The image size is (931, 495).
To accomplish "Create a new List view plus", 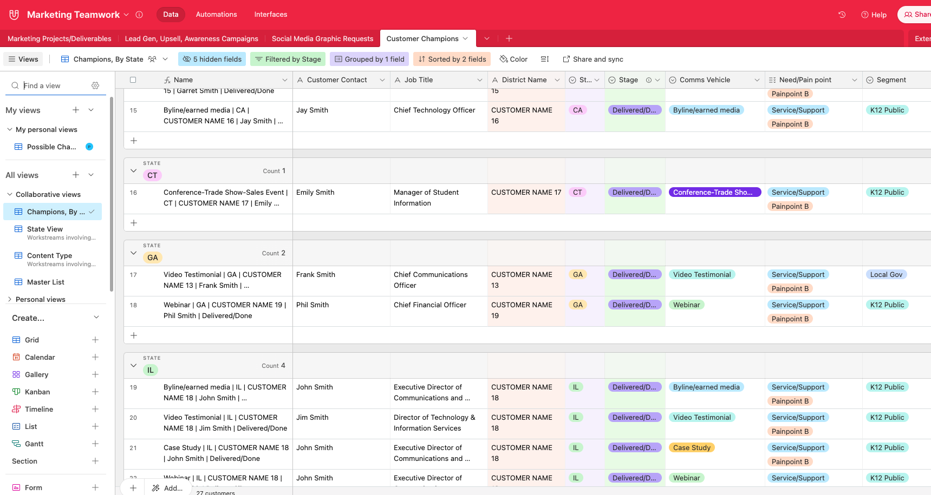I will (x=95, y=426).
